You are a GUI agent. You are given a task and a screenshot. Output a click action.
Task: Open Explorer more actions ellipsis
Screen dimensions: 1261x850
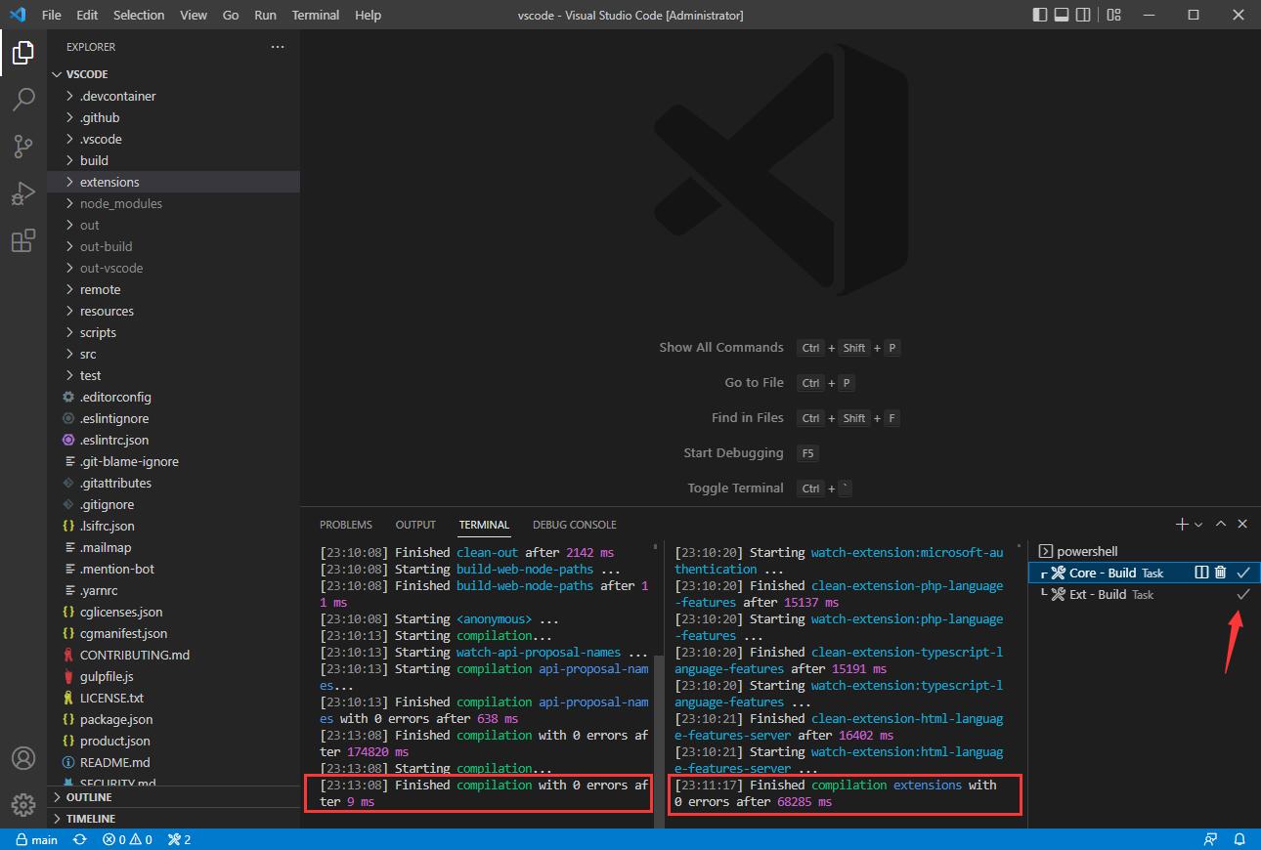click(x=278, y=47)
